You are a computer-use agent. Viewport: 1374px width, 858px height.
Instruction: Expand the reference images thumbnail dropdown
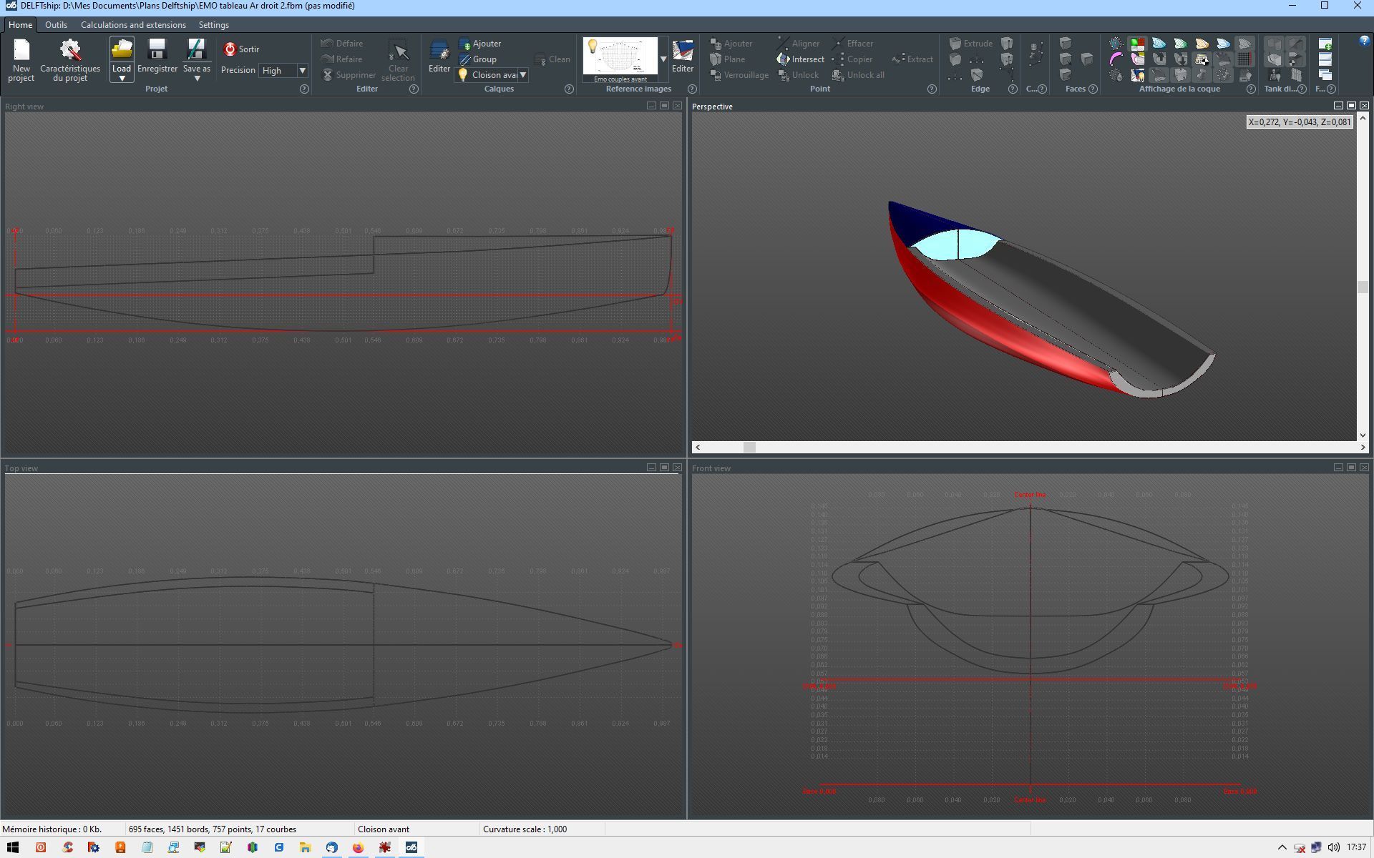point(663,59)
